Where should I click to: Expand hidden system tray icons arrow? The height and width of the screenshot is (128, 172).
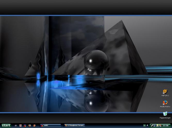click(x=148, y=125)
